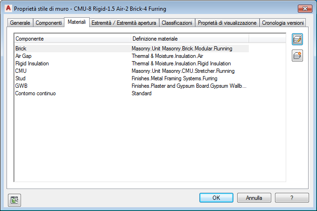
Task: Open the Componenti tab
Action: click(49, 22)
